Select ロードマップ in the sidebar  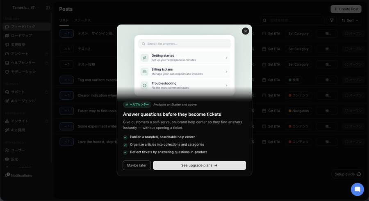pos(27,36)
